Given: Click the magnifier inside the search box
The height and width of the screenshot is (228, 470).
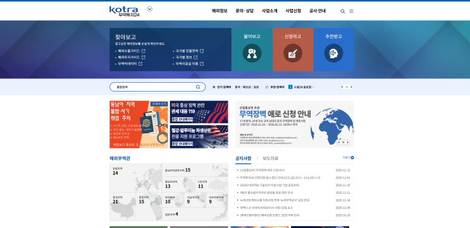Looking at the screenshot, I should (x=198, y=87).
